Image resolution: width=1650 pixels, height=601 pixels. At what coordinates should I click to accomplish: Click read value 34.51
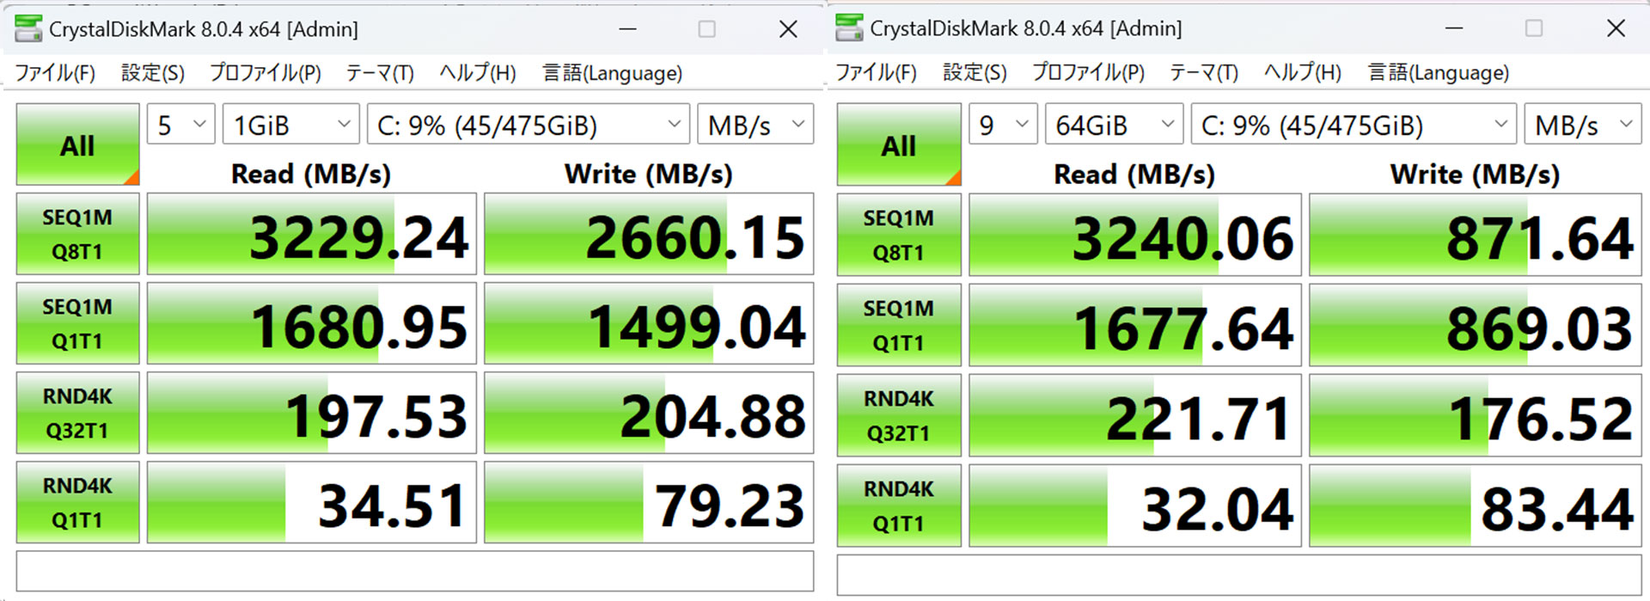[x=312, y=502]
